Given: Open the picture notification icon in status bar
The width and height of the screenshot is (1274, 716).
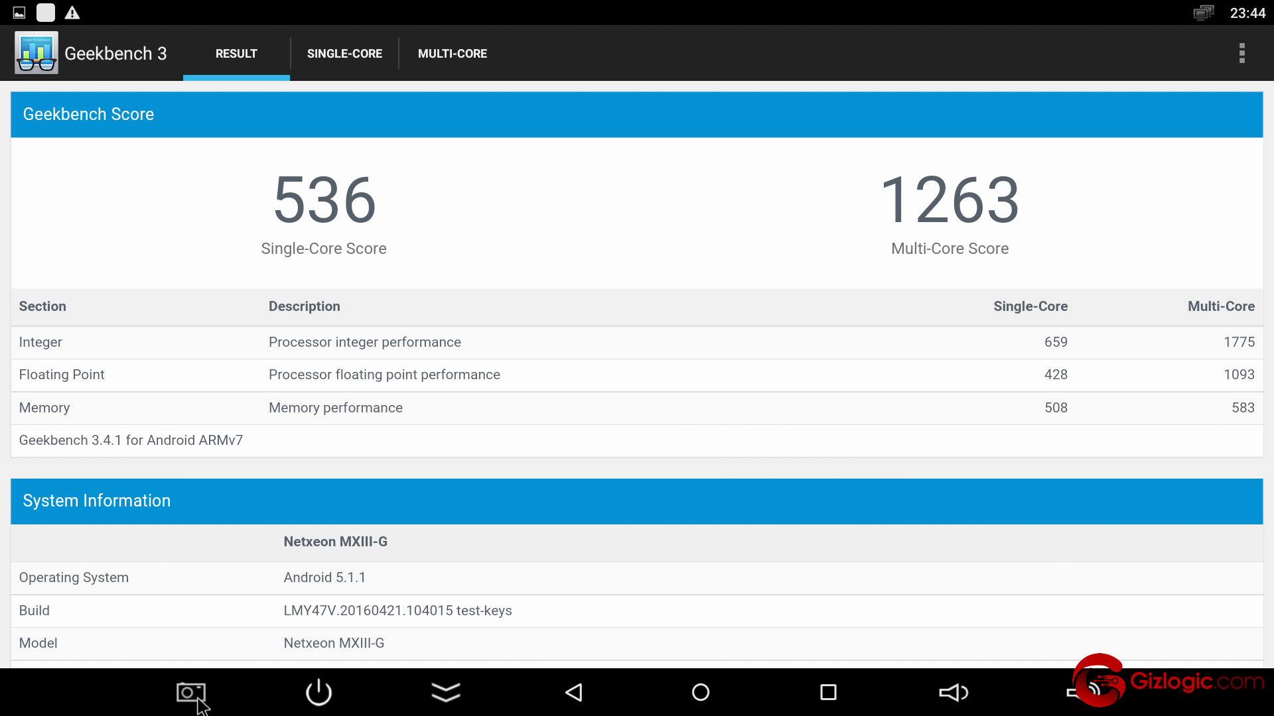Looking at the screenshot, I should (19, 13).
